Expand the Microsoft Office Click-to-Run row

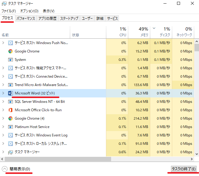click(3, 110)
